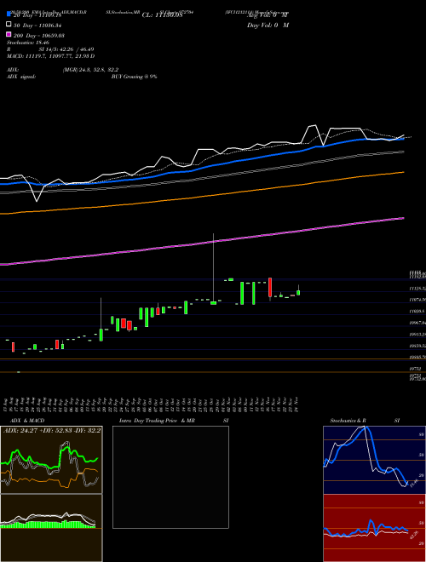Click the 'SI 14/3: 42.26 / 46.49' value

pos(66,49)
